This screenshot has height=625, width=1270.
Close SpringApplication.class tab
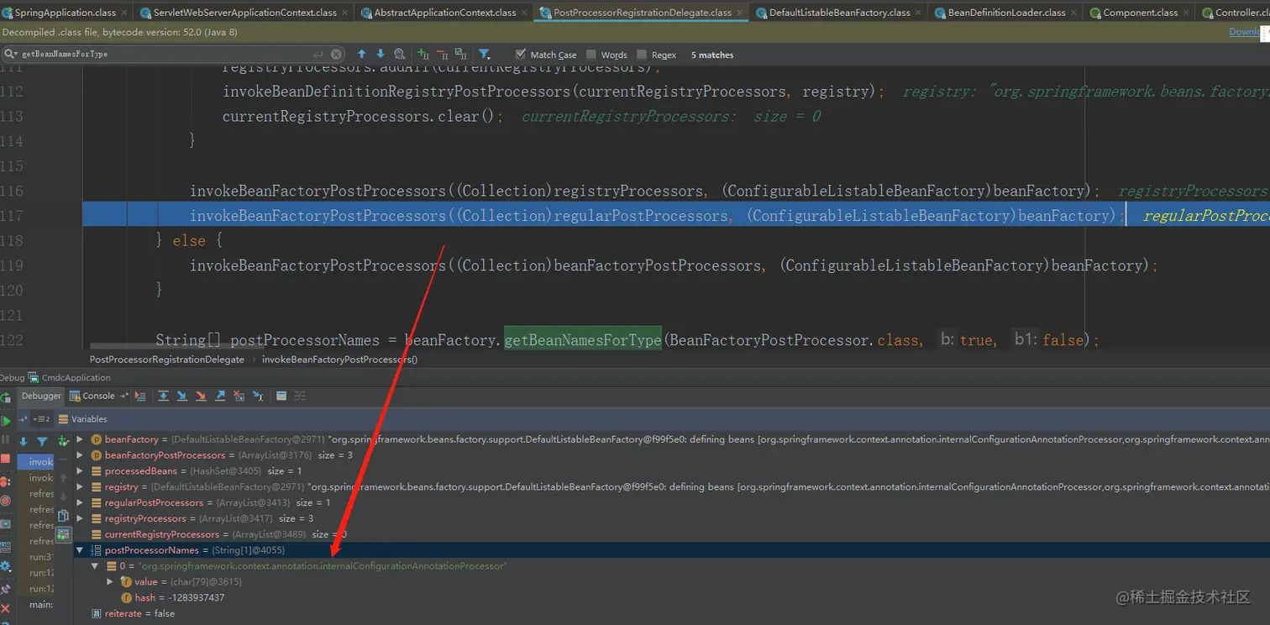[x=124, y=13]
